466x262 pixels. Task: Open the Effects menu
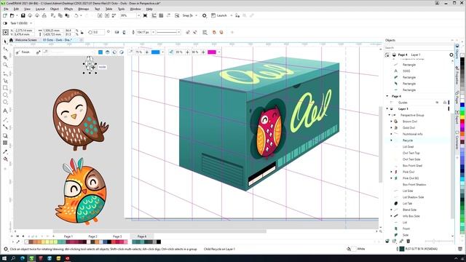(x=68, y=9)
